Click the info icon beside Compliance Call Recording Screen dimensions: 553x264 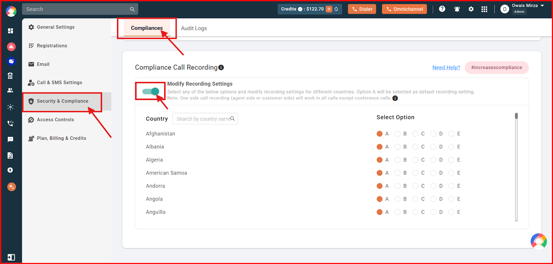click(221, 67)
